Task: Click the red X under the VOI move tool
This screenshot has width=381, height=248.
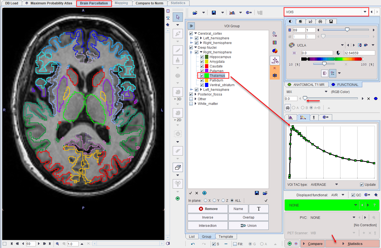Action: [x=275, y=68]
